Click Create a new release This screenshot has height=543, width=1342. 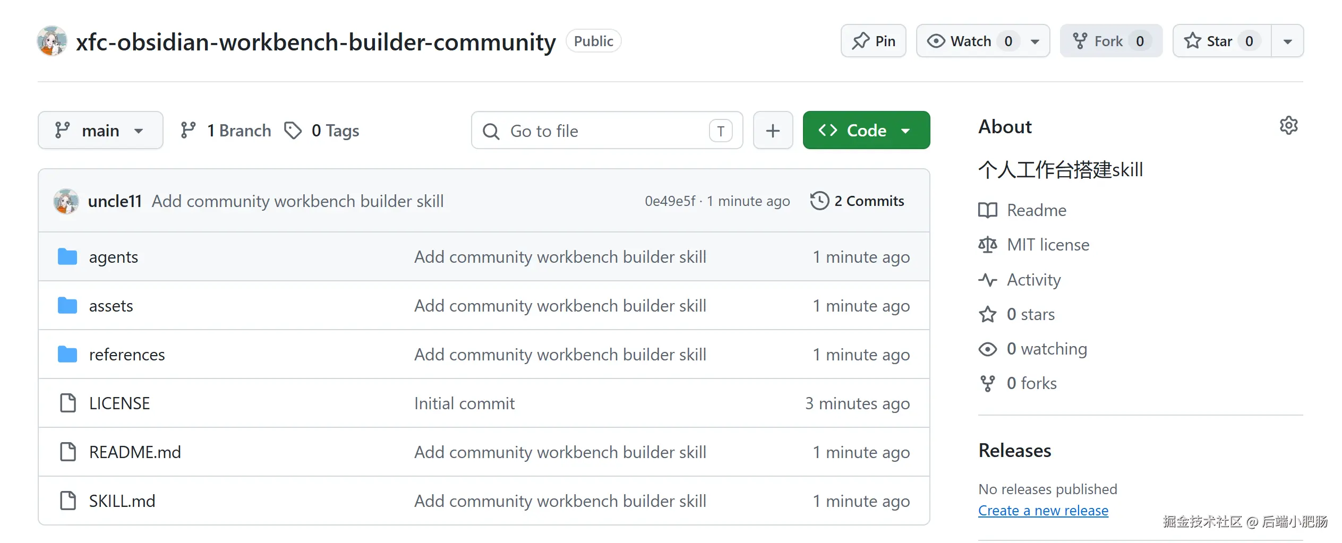tap(1044, 511)
